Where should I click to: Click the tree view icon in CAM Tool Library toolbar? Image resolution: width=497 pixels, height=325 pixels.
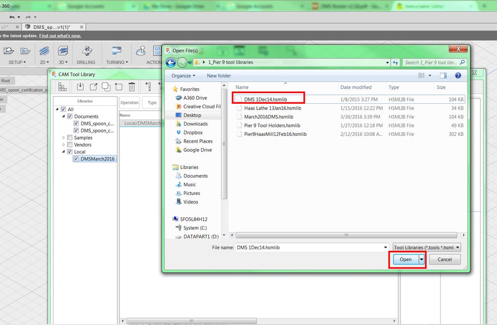(x=62, y=86)
